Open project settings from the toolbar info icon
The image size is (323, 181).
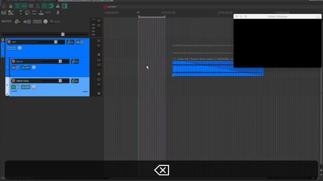pos(4,6)
